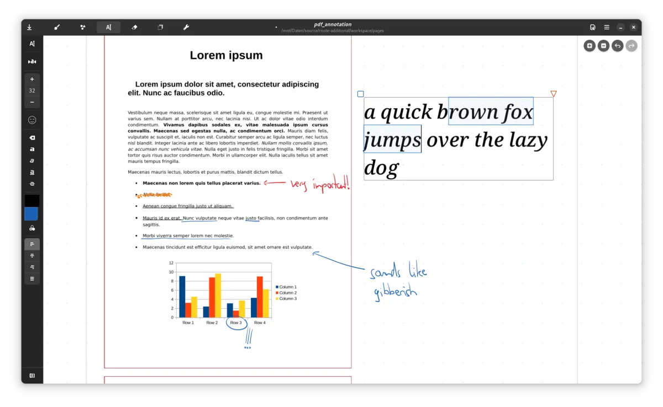Select the blue color swatch

(x=31, y=214)
